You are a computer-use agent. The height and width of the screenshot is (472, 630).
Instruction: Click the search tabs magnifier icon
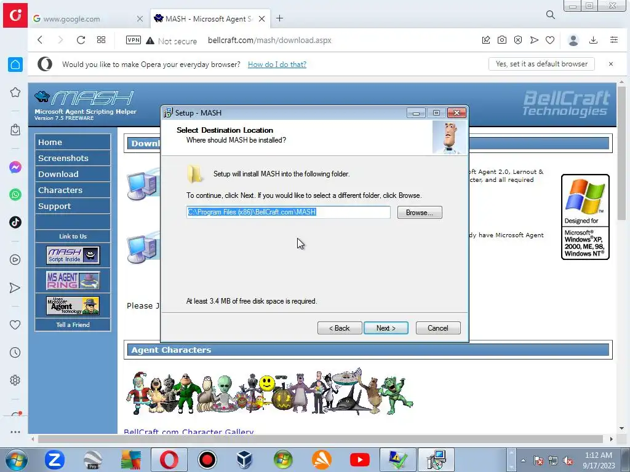[x=551, y=15]
